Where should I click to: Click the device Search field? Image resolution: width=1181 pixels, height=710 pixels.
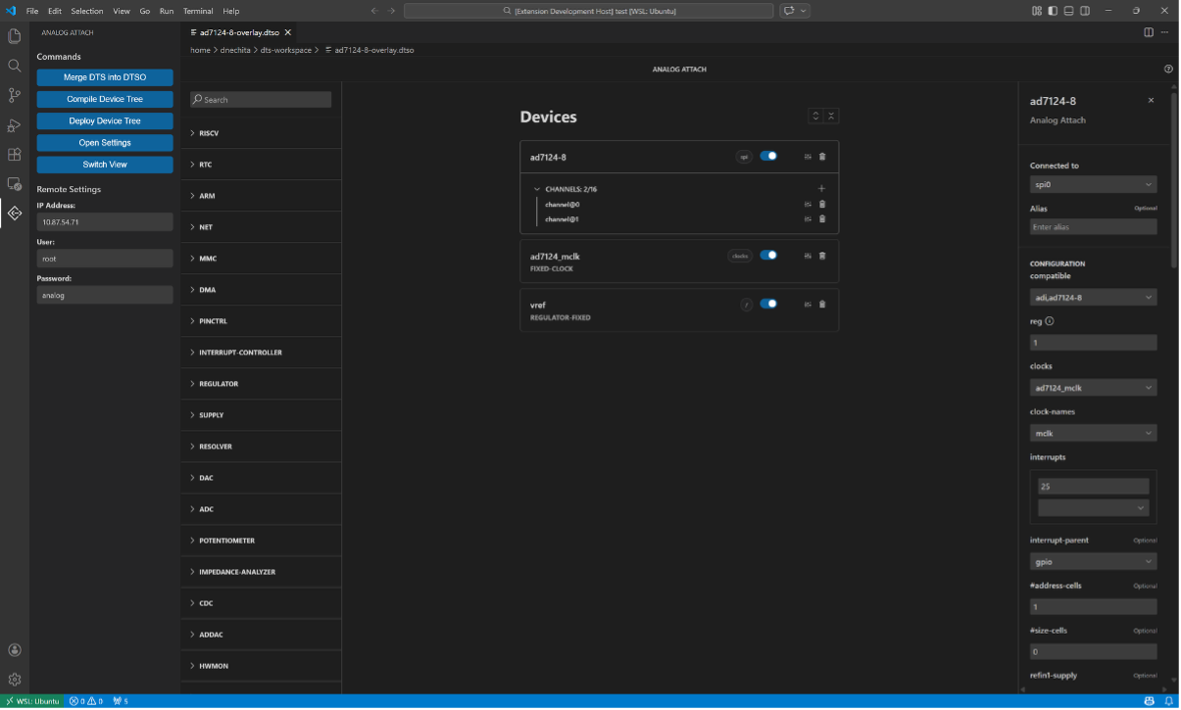pos(261,100)
